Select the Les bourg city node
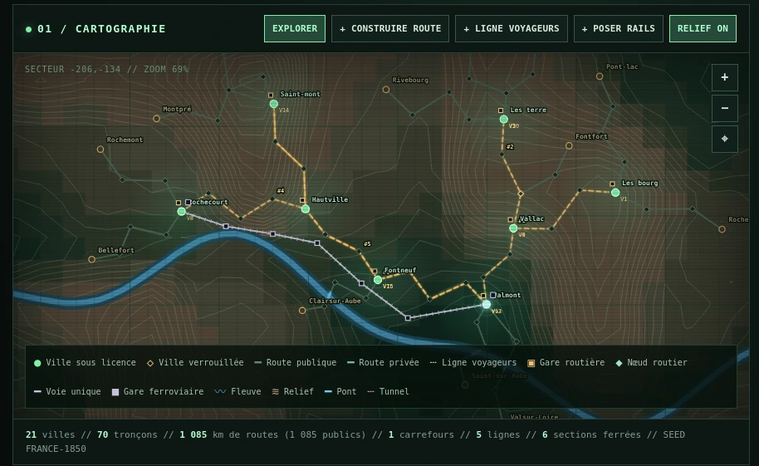Image resolution: width=759 pixels, height=466 pixels. [x=615, y=193]
